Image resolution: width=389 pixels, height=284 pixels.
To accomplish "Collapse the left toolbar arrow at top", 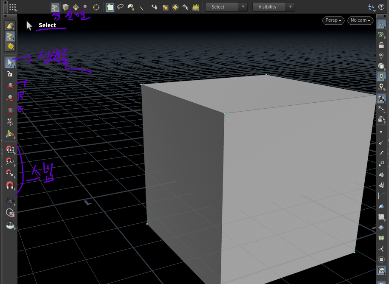I will 10,16.
